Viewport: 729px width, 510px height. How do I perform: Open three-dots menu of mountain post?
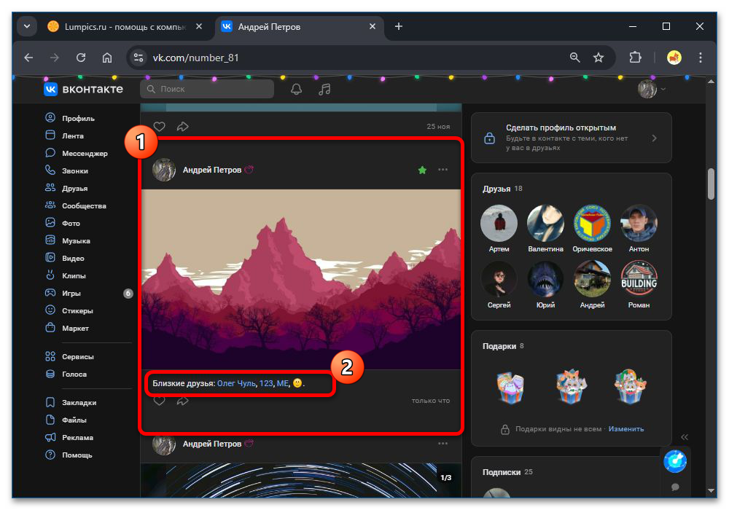pyautogui.click(x=443, y=170)
